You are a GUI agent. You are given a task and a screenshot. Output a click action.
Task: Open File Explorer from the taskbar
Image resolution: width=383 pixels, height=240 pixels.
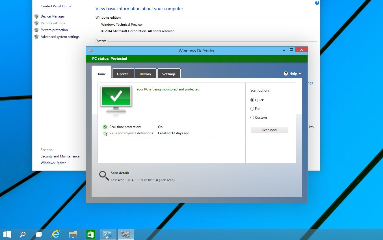coord(73,234)
